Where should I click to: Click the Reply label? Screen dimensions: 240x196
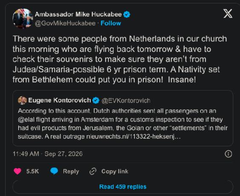71,171
